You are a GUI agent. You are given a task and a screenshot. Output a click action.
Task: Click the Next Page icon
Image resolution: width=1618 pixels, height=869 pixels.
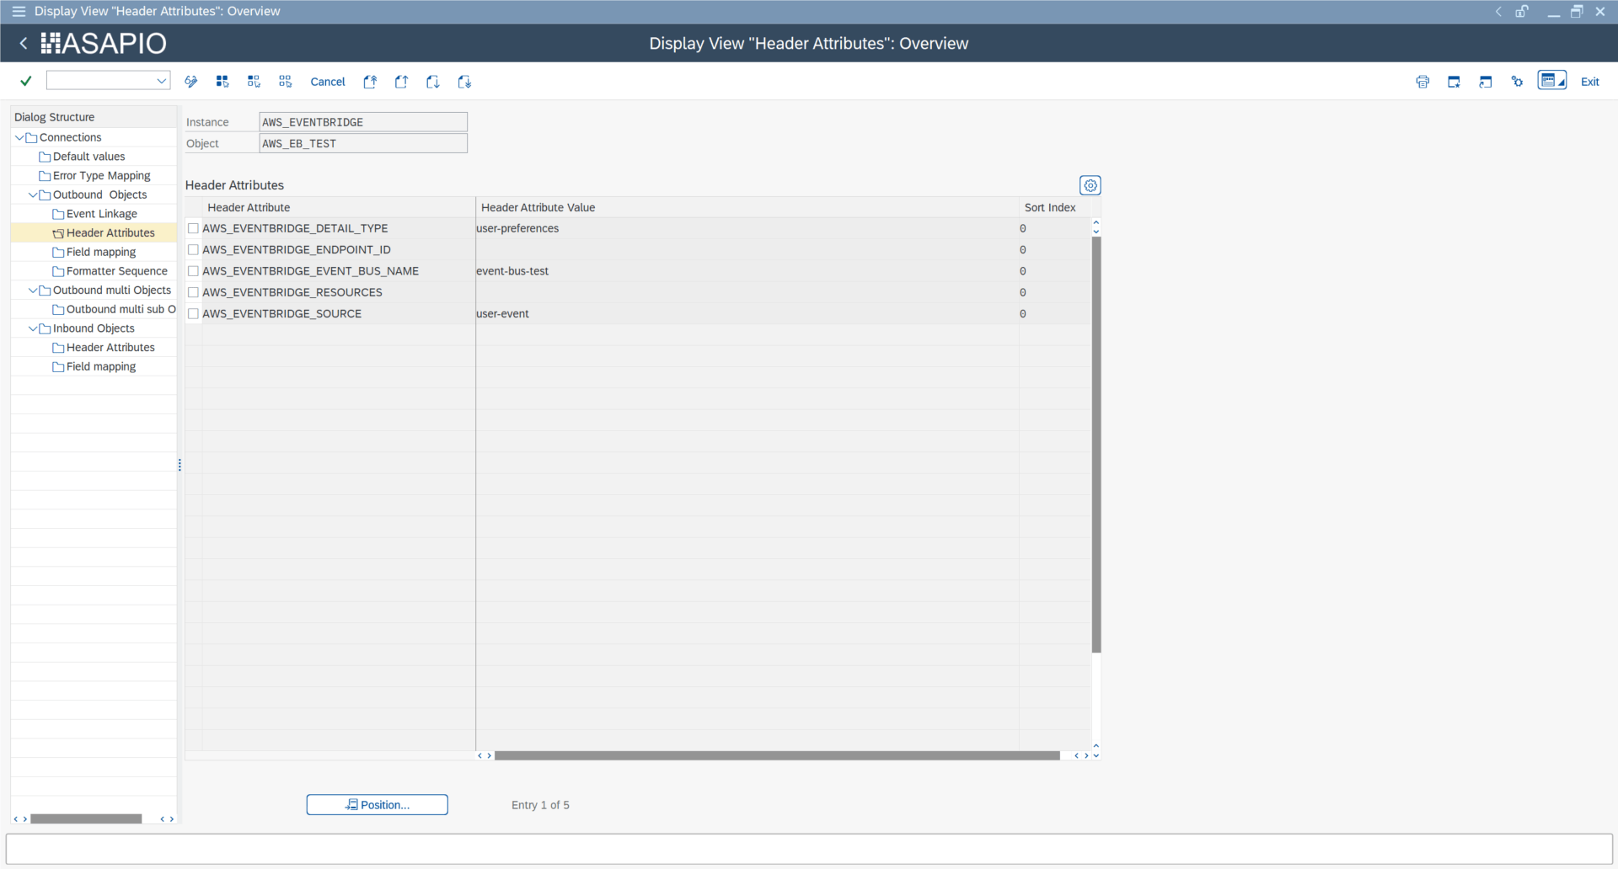[x=433, y=82]
